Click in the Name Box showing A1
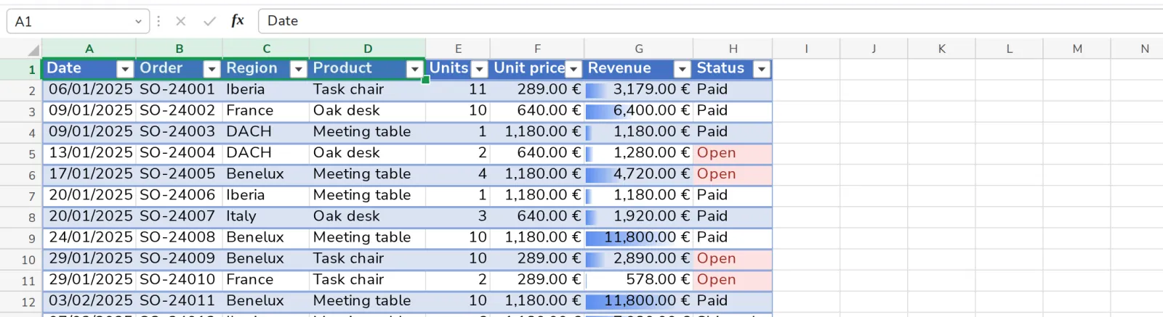Screen dimensions: 1163x317 click(x=69, y=22)
